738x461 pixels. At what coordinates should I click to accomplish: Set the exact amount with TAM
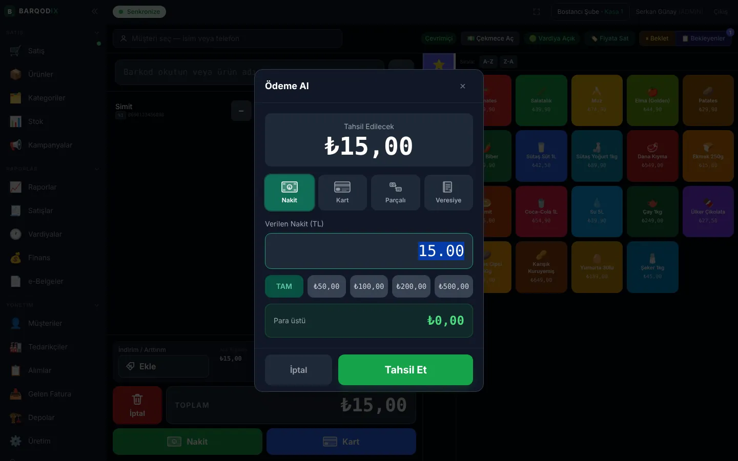(x=284, y=286)
